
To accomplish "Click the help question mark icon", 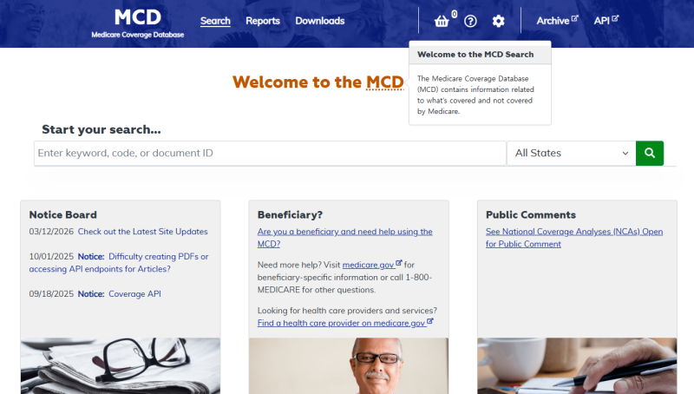I will (x=470, y=21).
